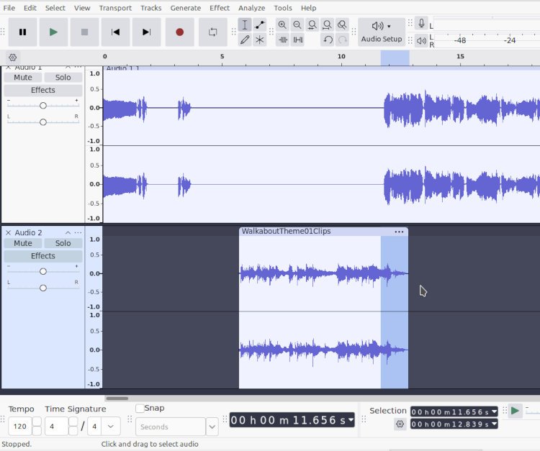This screenshot has height=451, width=540.
Task: Fit selection to width zoom icon
Action: click(312, 24)
